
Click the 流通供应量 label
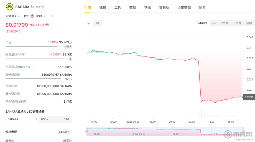(x=13, y=75)
